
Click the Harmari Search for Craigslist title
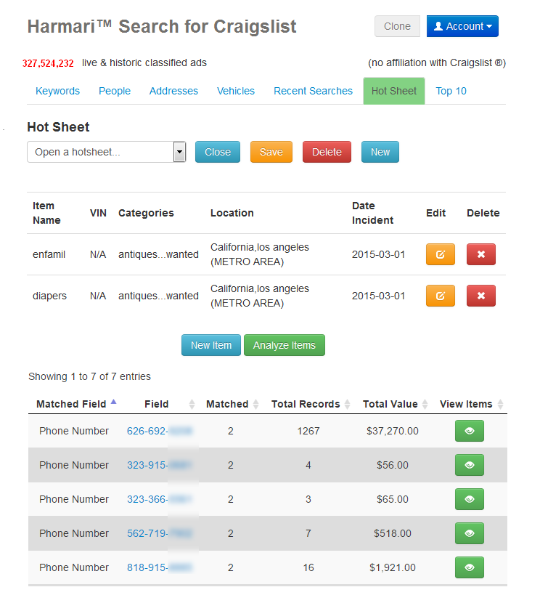pyautogui.click(x=162, y=26)
